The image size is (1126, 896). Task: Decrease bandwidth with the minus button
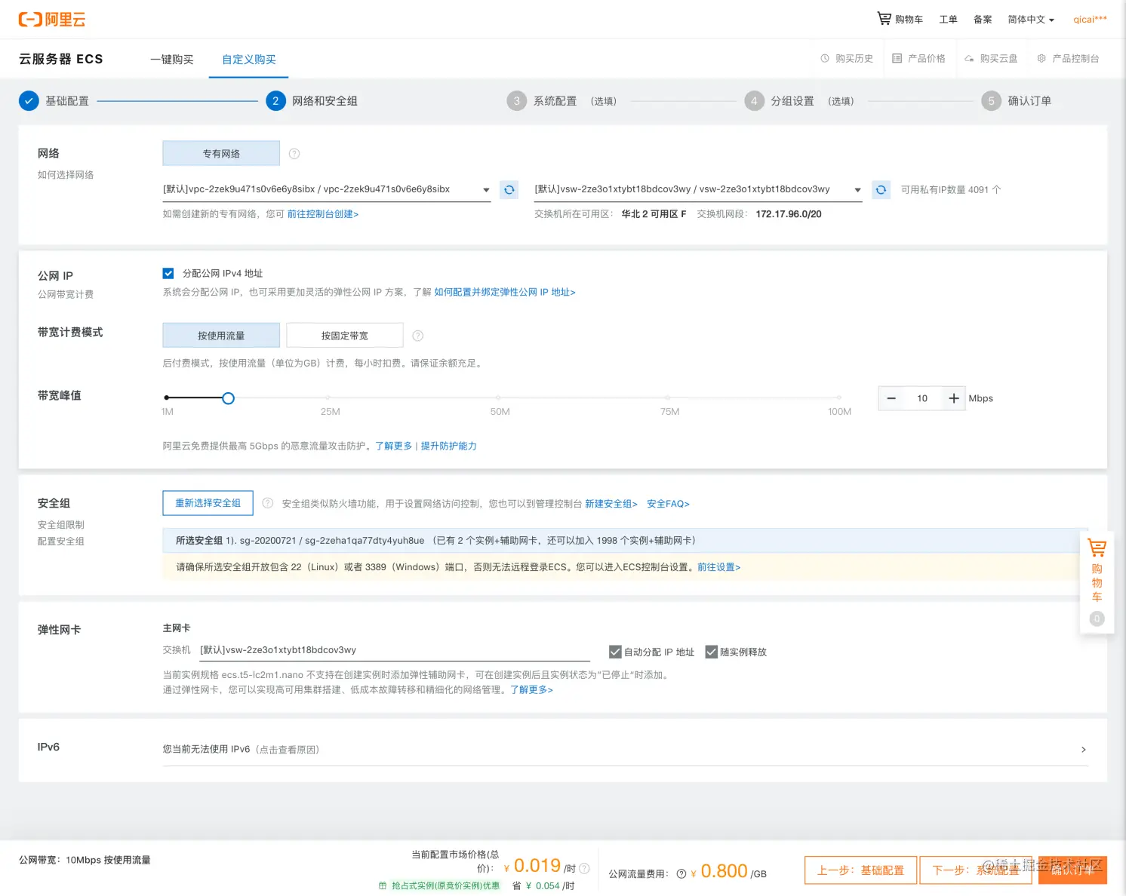891,398
